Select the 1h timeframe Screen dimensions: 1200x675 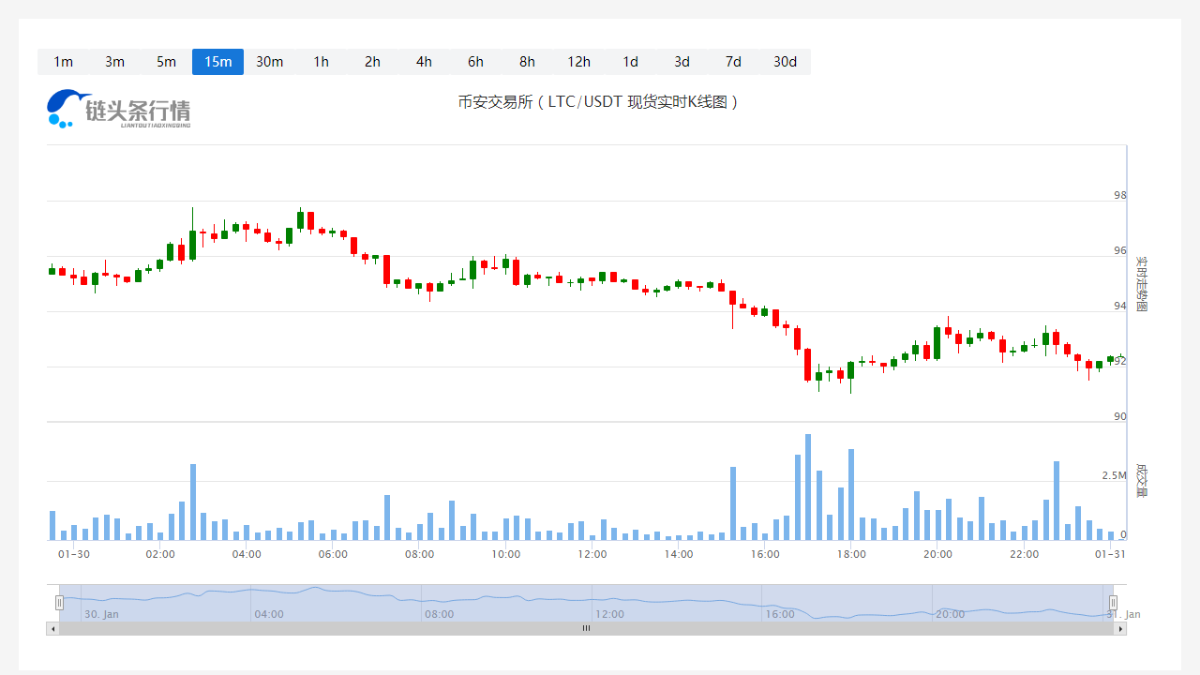click(x=321, y=62)
